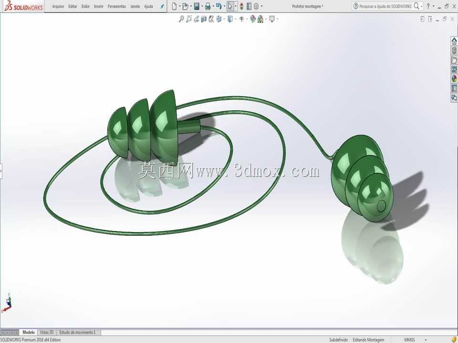
Task: Click the Apply Scene icon
Action: (x=260, y=19)
